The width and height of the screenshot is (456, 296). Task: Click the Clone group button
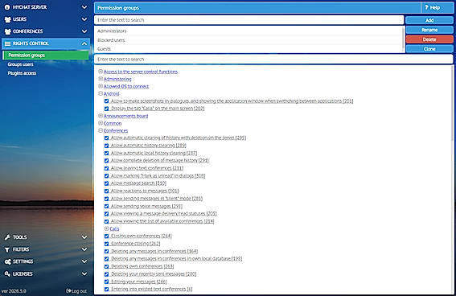click(429, 49)
